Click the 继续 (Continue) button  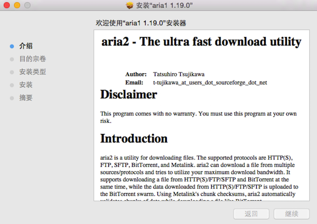point(292,214)
